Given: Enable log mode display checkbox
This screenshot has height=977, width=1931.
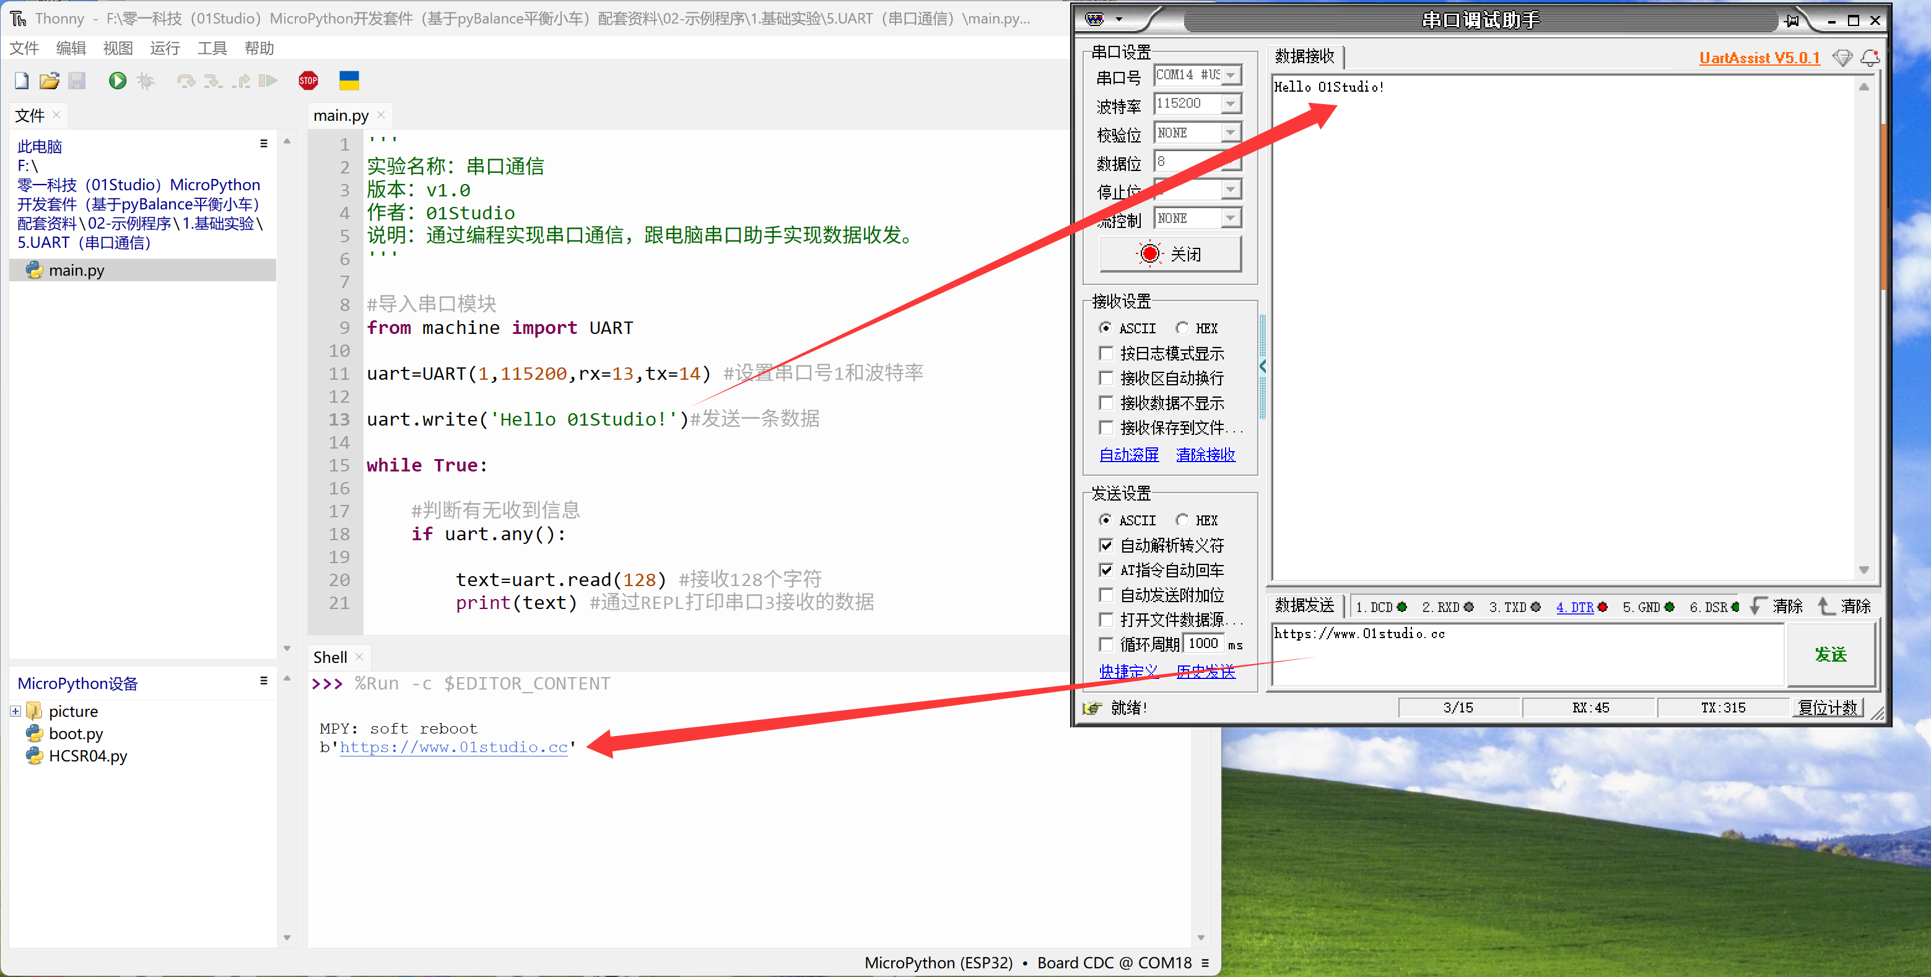Looking at the screenshot, I should point(1105,353).
